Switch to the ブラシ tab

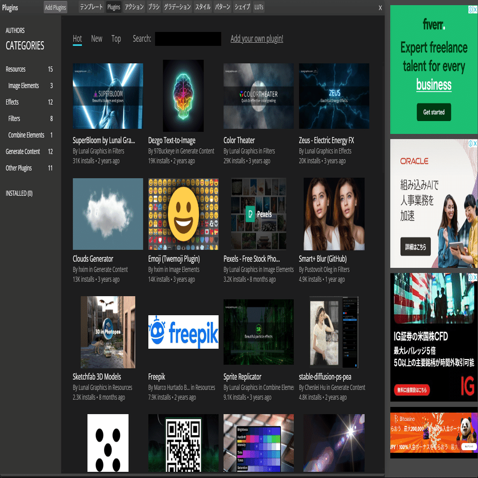coord(153,7)
